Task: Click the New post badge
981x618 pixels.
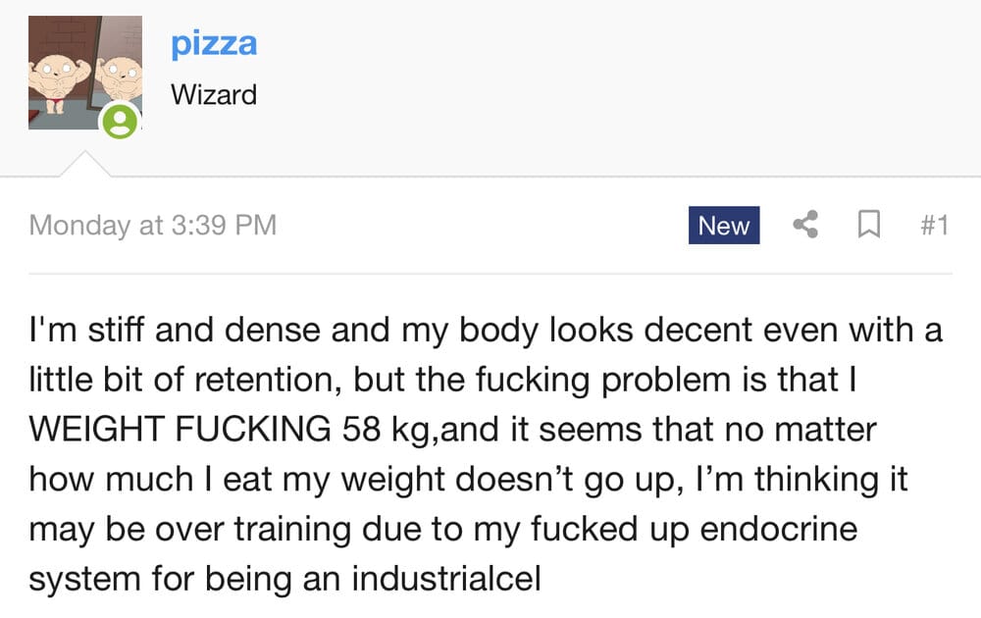Action: coord(724,226)
